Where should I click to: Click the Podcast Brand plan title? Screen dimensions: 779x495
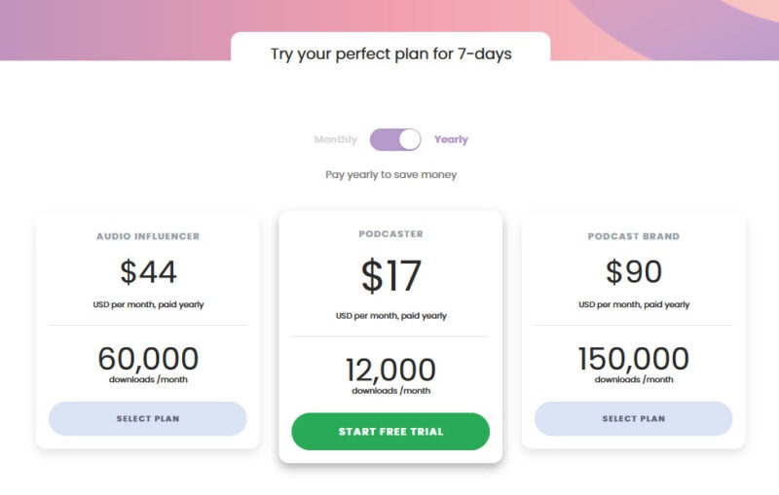634,236
